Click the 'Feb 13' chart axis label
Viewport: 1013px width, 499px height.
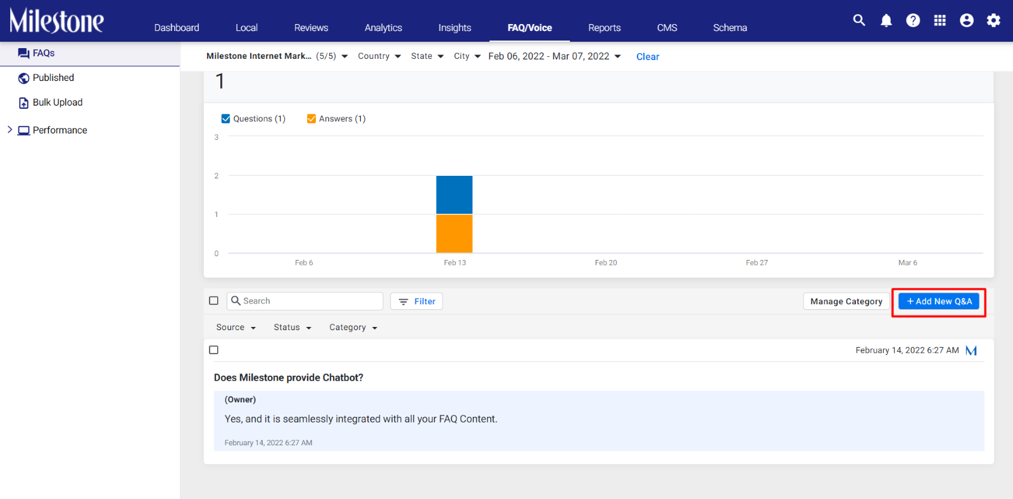[x=455, y=262]
